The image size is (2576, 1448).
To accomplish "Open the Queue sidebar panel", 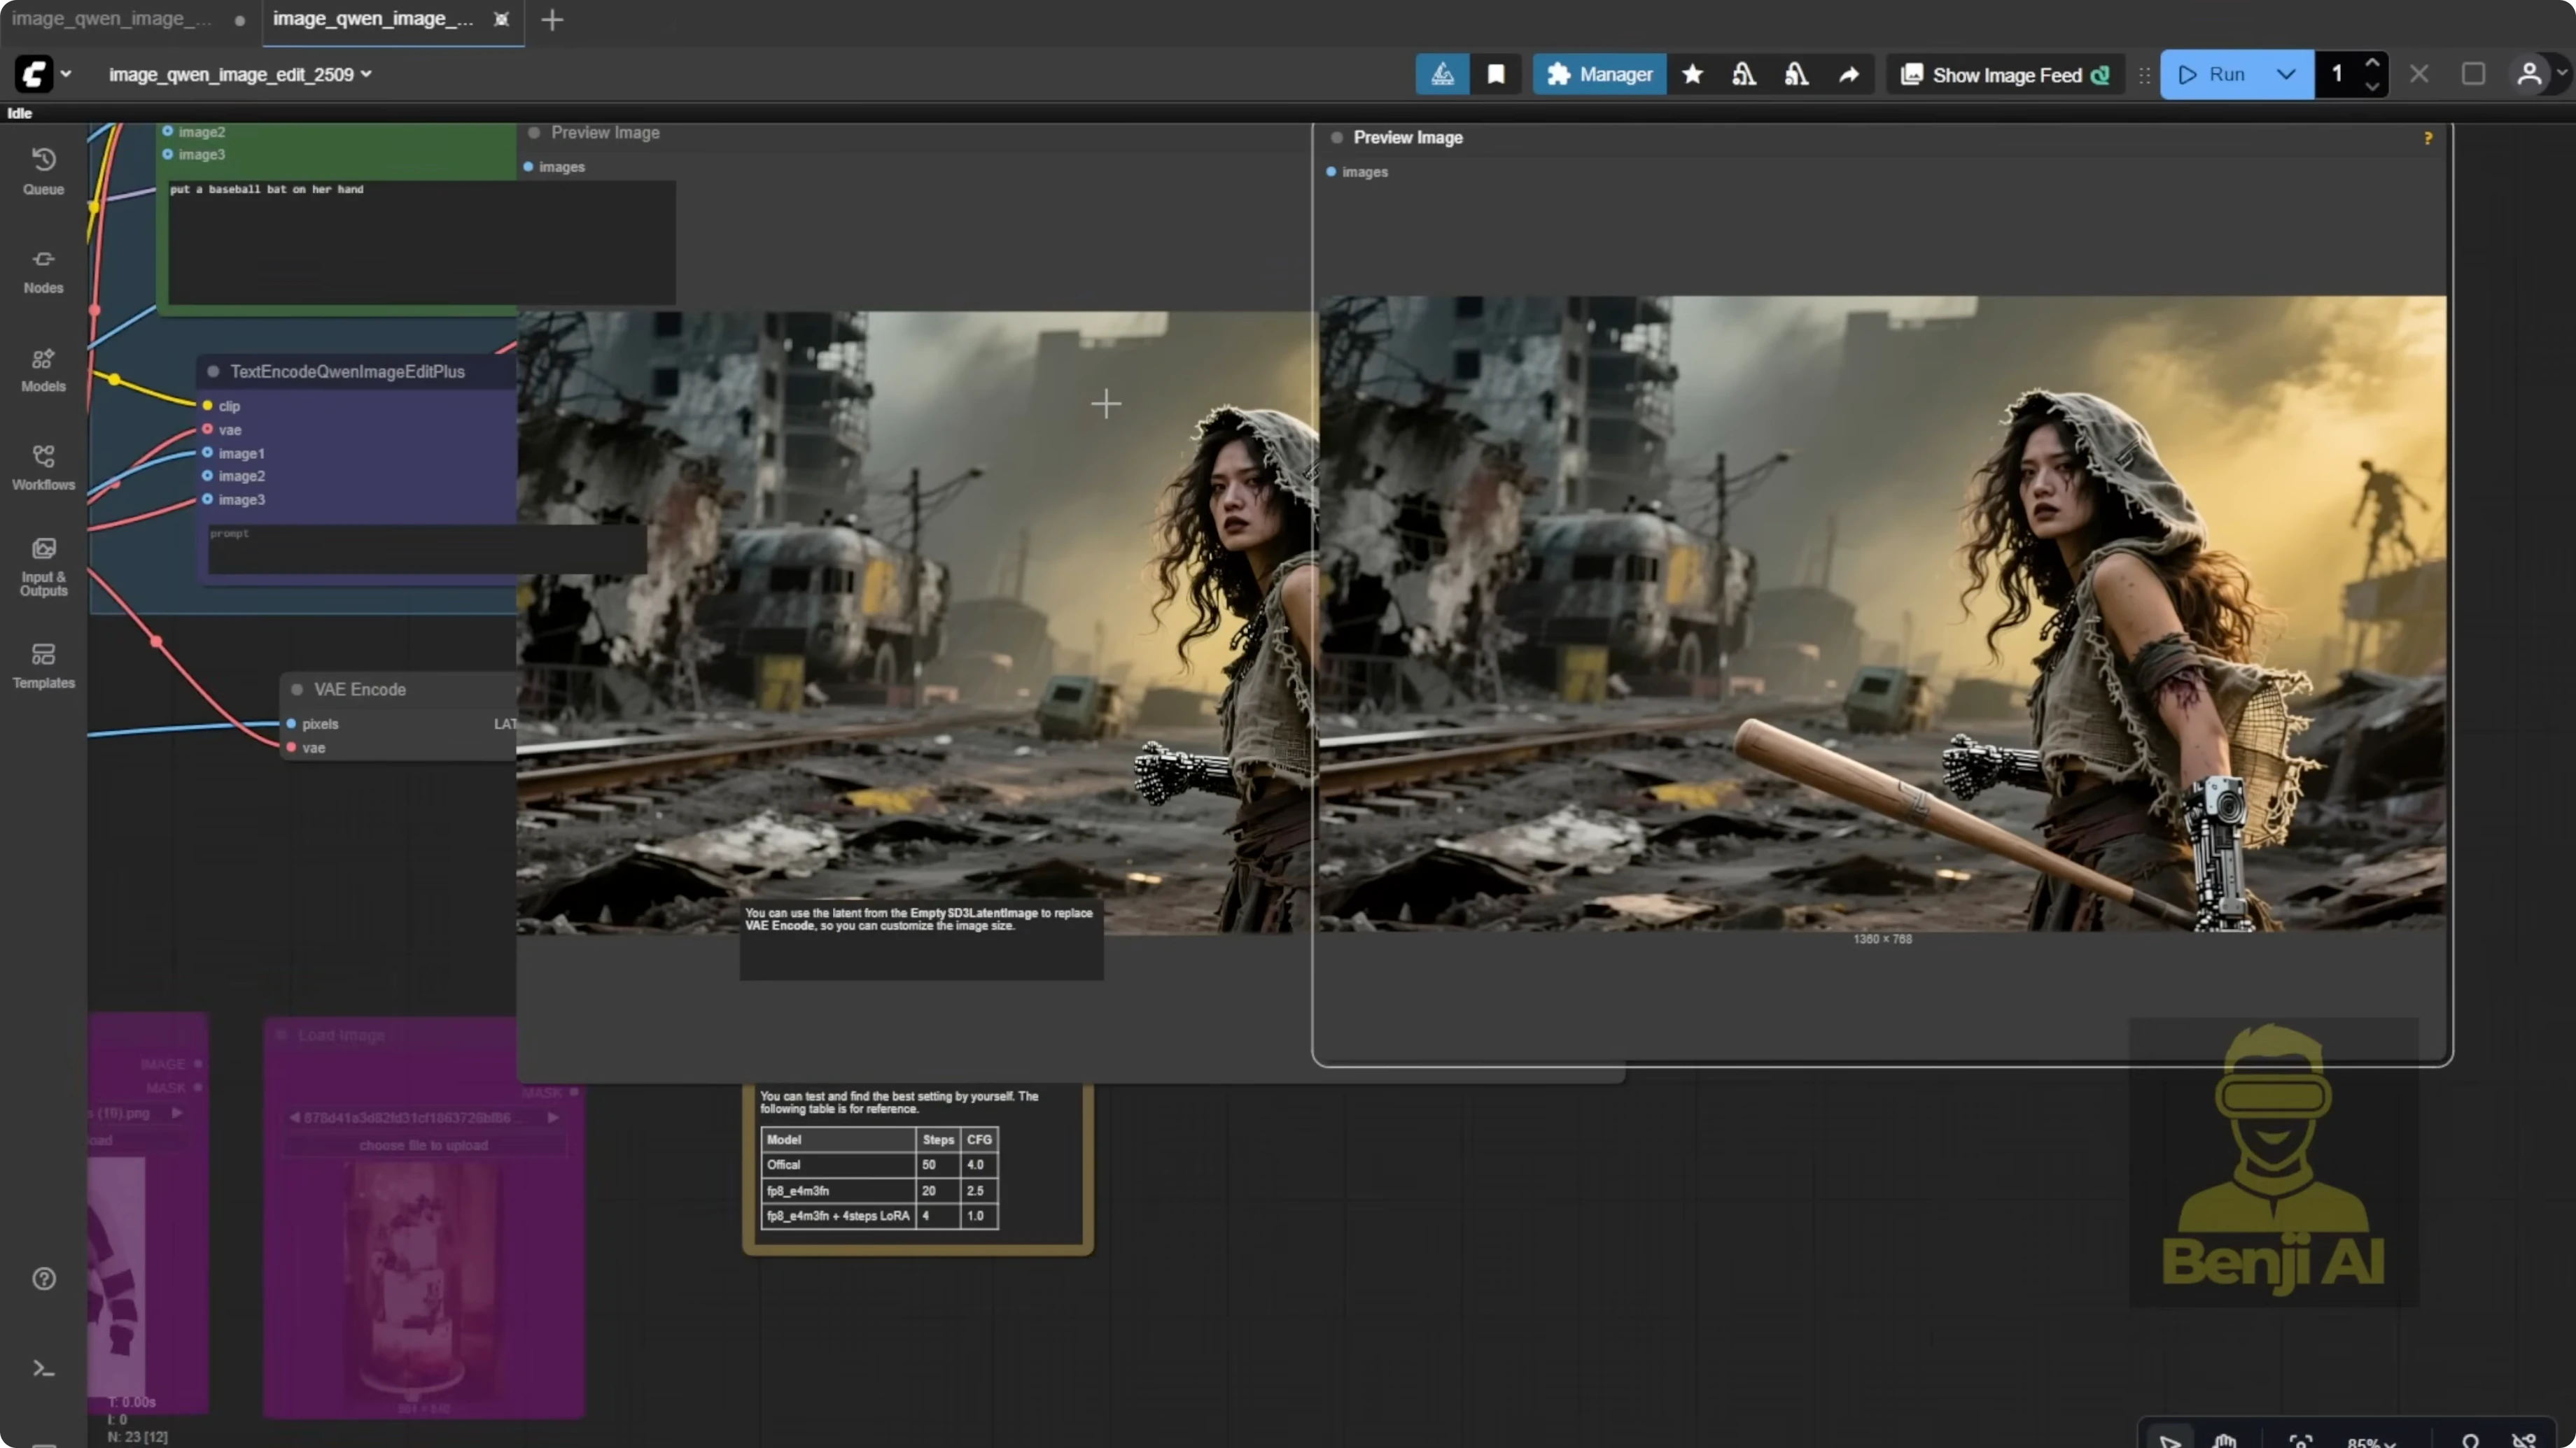I will [43, 171].
